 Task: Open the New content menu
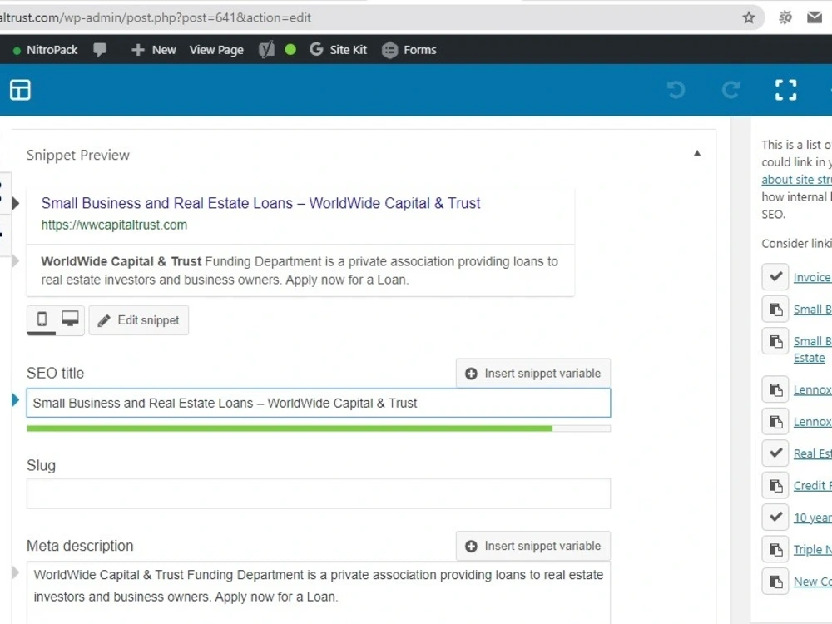pos(153,50)
